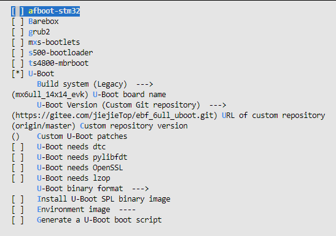Expand U-Boot Version Custom Git repository menu

pos(131,105)
